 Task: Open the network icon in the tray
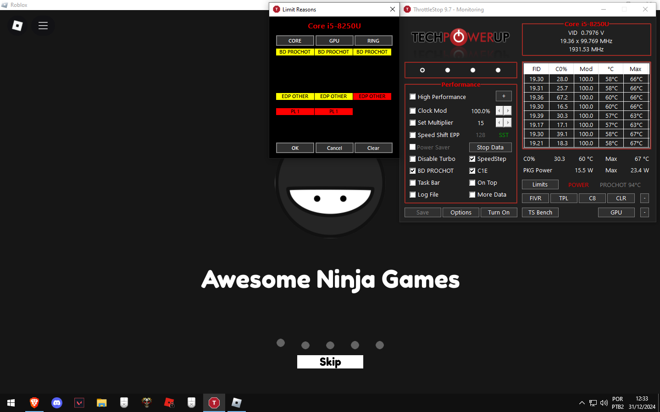(593, 403)
